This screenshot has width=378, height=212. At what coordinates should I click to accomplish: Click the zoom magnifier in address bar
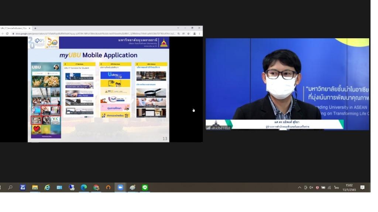click(x=179, y=33)
